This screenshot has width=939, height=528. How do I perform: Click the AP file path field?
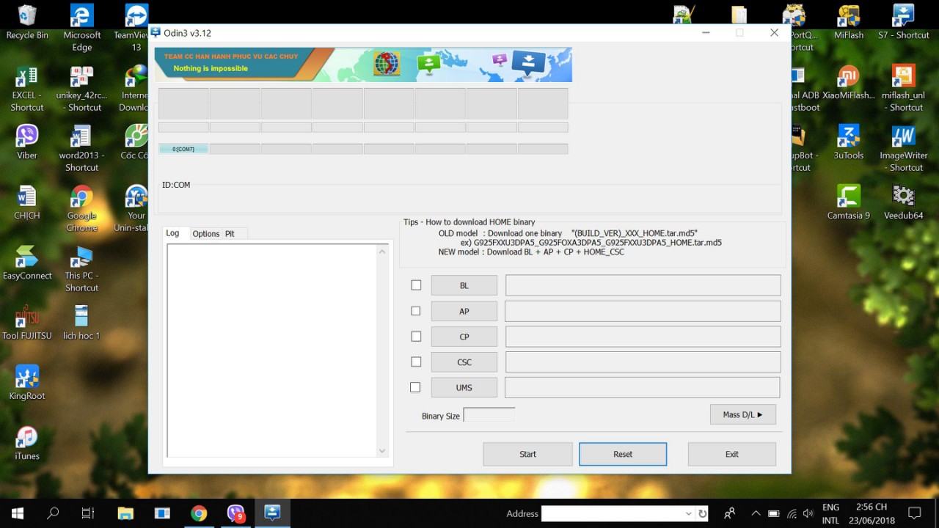643,311
